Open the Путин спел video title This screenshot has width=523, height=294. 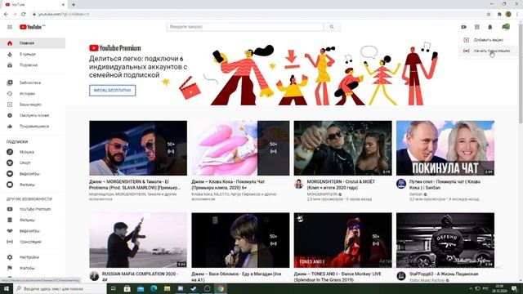[x=445, y=185]
